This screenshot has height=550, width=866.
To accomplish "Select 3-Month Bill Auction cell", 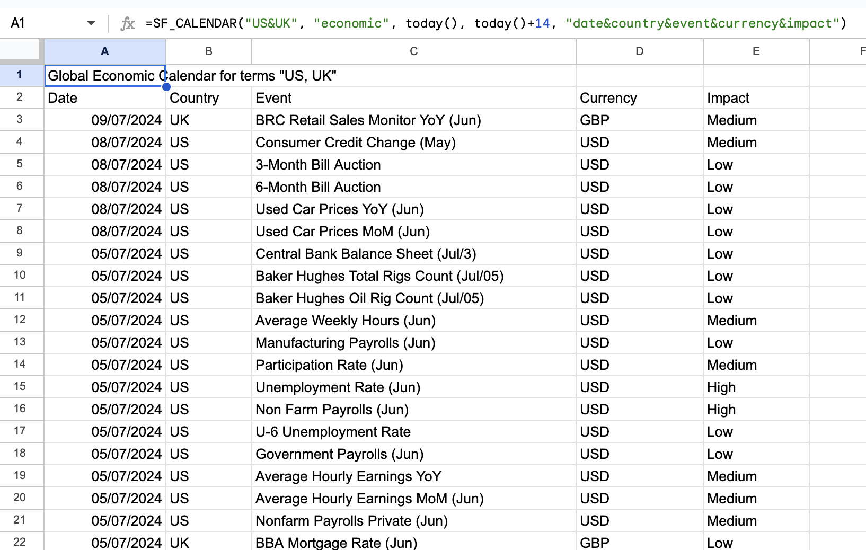I will (414, 165).
